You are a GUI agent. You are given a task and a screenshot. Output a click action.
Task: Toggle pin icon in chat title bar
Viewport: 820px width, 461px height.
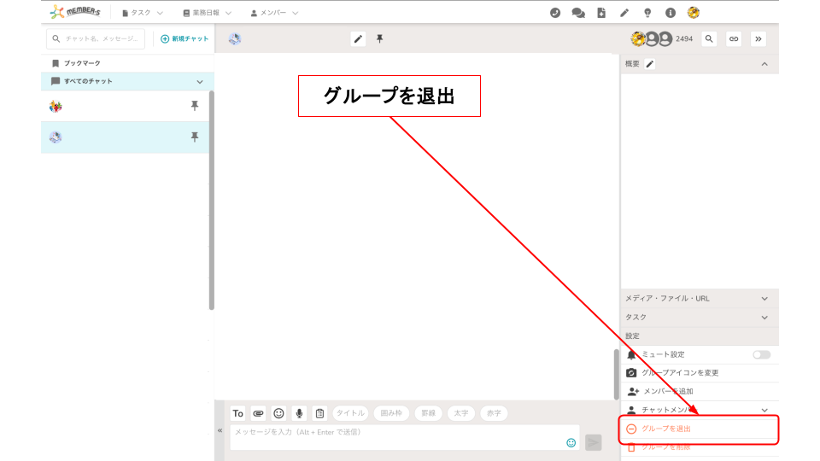click(380, 38)
